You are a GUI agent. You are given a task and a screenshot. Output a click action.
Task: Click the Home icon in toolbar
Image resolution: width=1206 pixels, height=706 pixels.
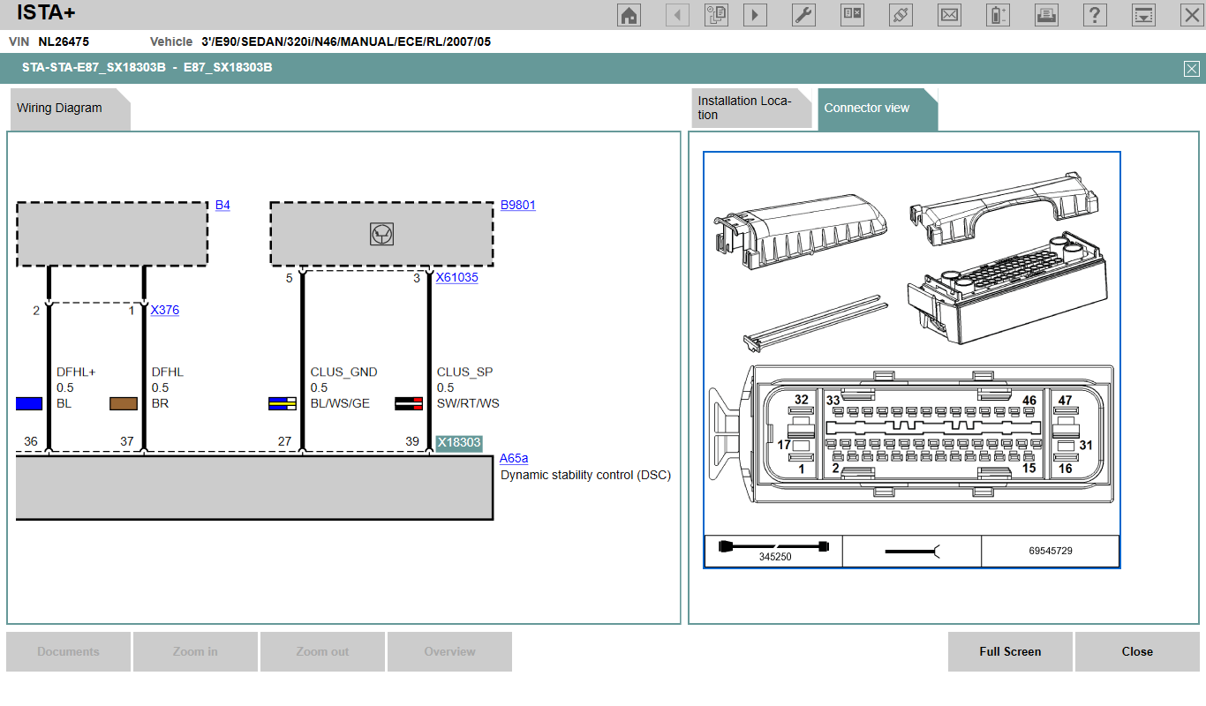pyautogui.click(x=629, y=15)
